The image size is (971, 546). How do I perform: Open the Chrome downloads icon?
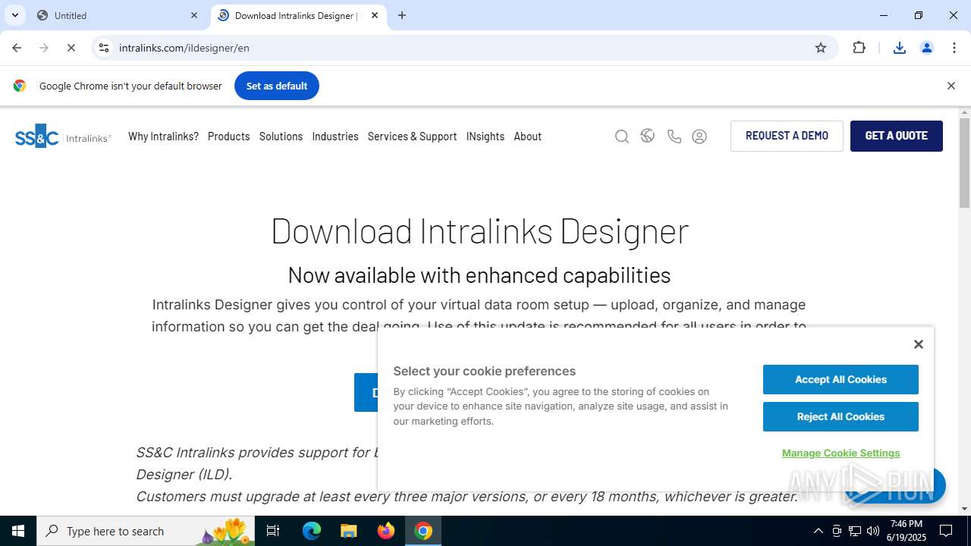click(899, 48)
